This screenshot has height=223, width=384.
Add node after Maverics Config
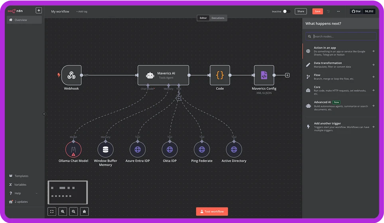coord(287,75)
